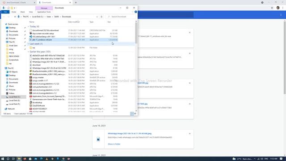Select 3D Objects under This PC
The width and height of the screenshot is (286, 161).
[13, 72]
